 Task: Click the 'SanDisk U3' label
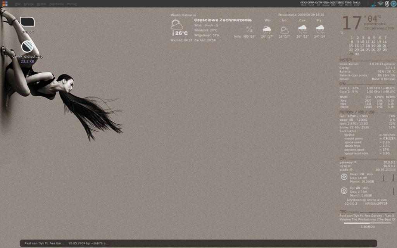(348, 131)
